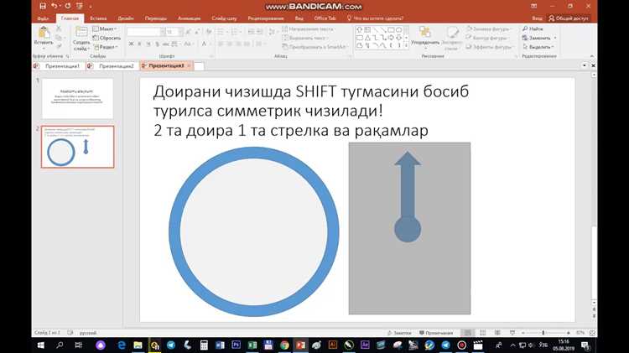The image size is (629, 353).
Task: Click the font name combo box
Action: point(146,32)
